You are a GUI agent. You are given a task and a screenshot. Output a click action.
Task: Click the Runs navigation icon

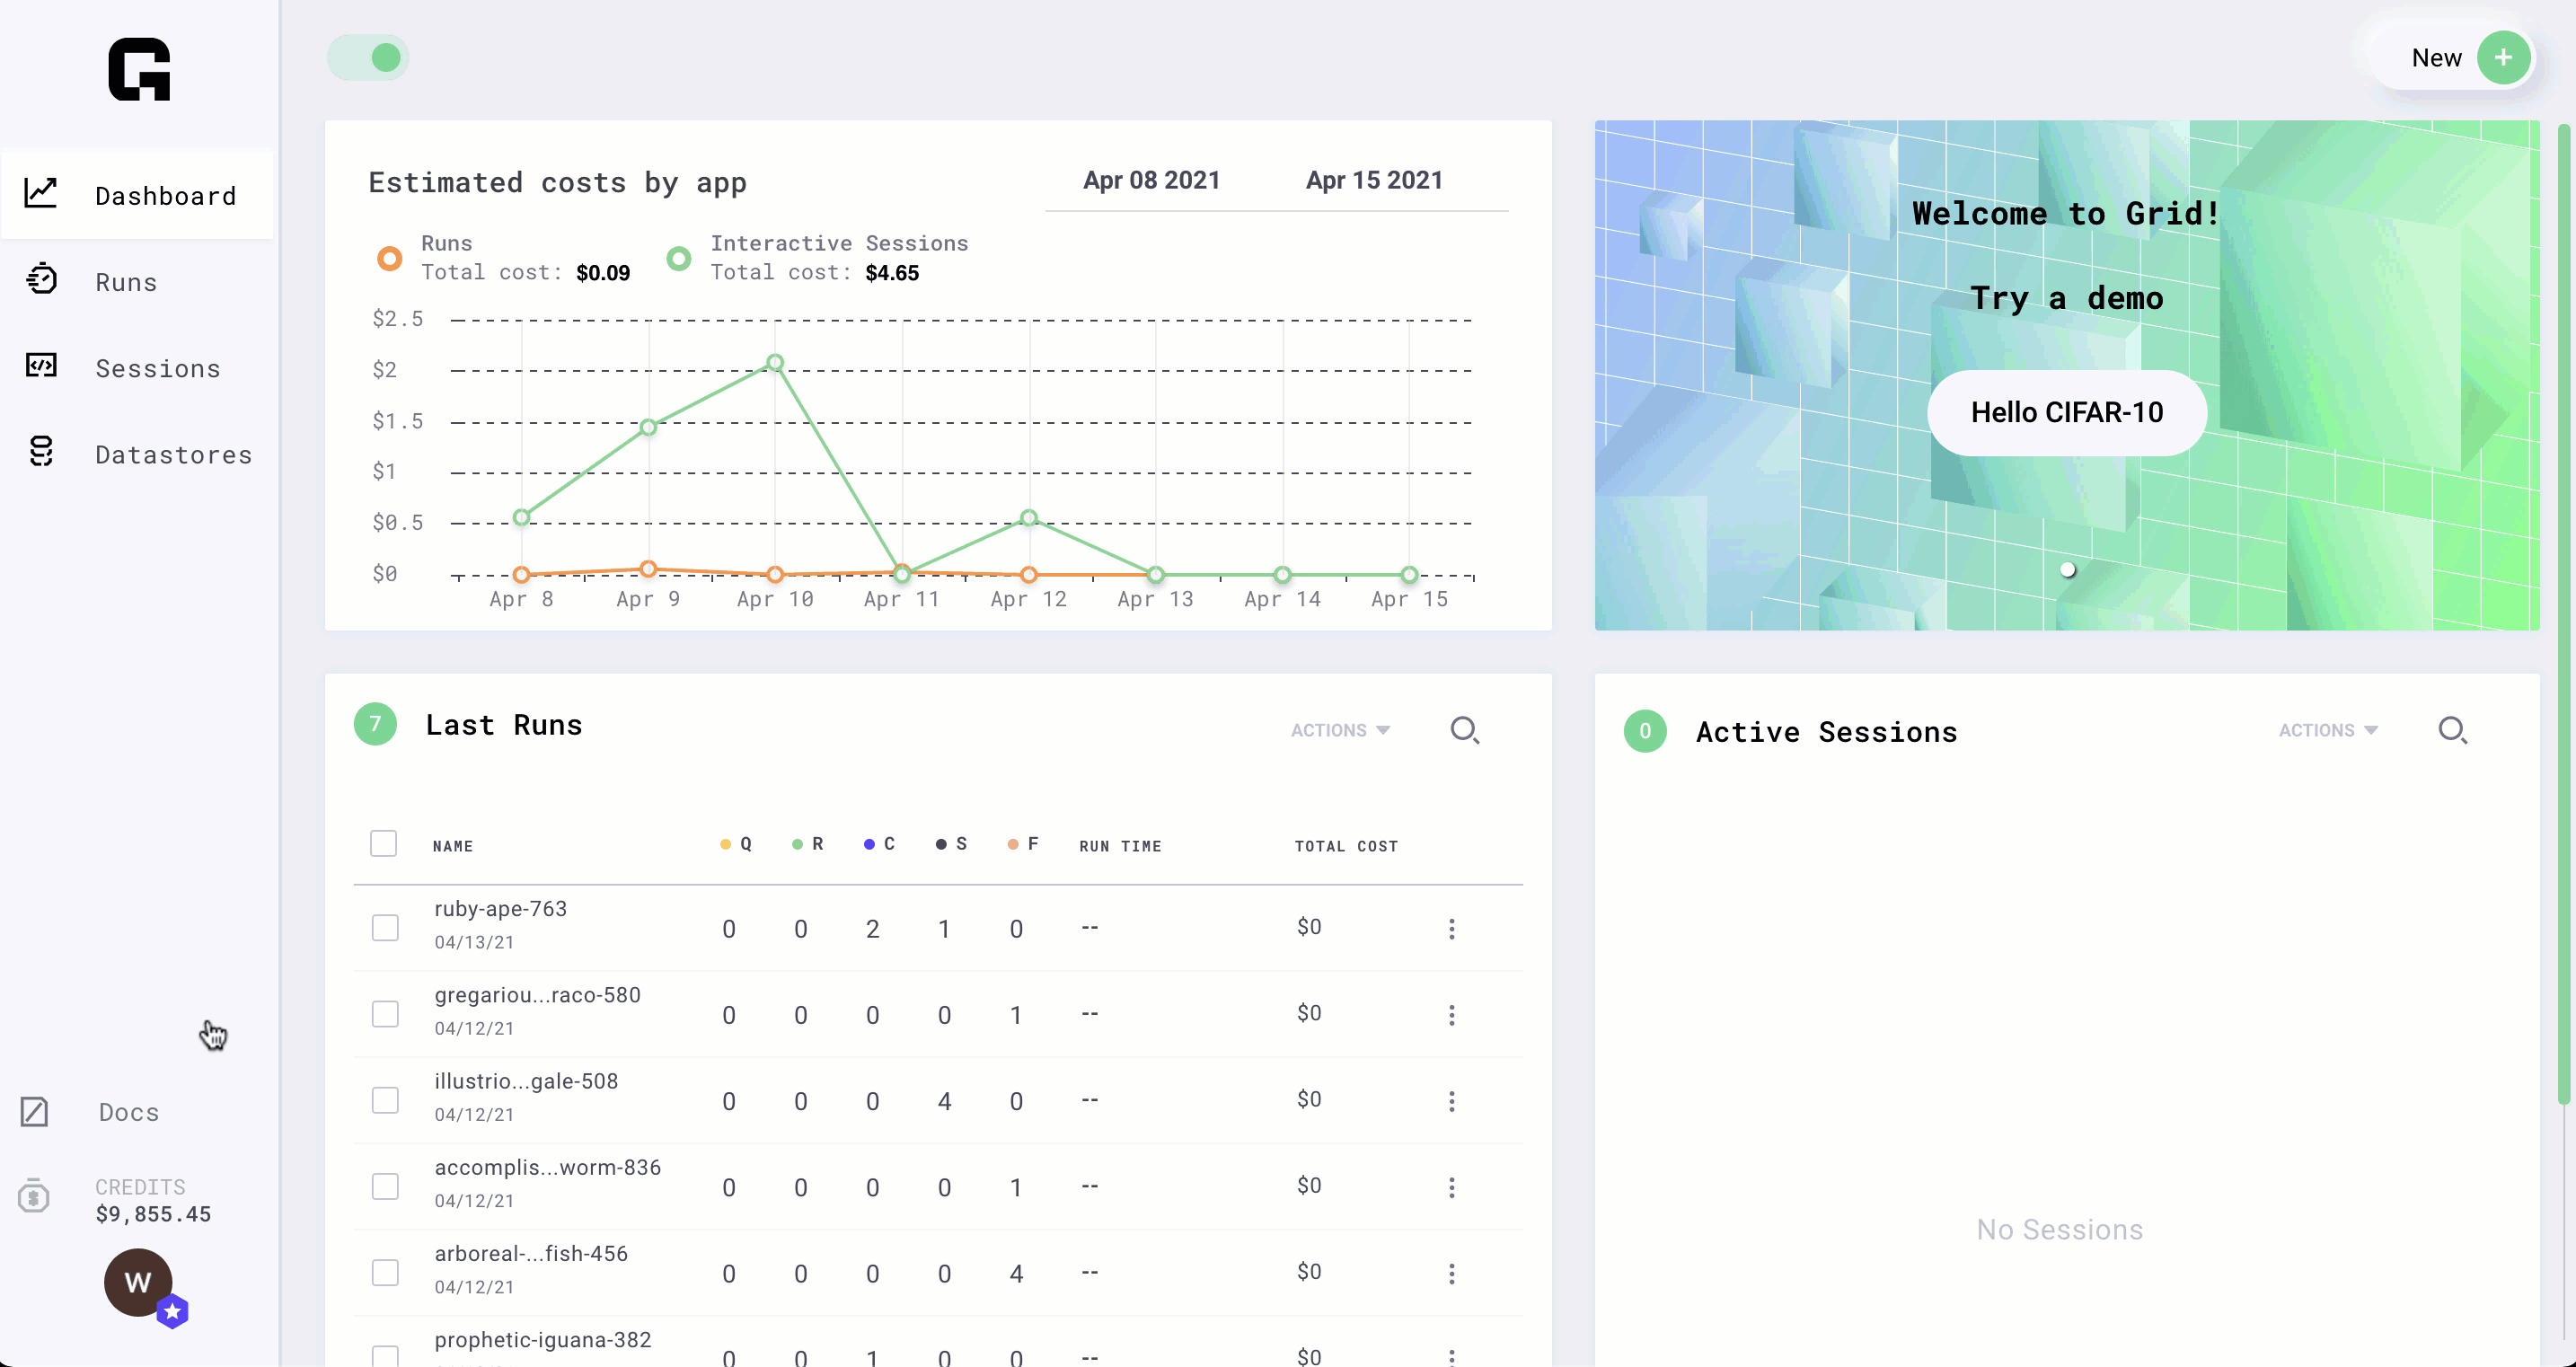point(44,279)
